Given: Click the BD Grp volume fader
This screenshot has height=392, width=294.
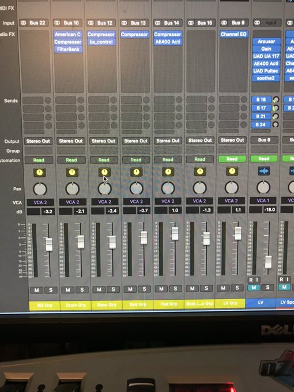Looking at the screenshot, I should (x=49, y=244).
